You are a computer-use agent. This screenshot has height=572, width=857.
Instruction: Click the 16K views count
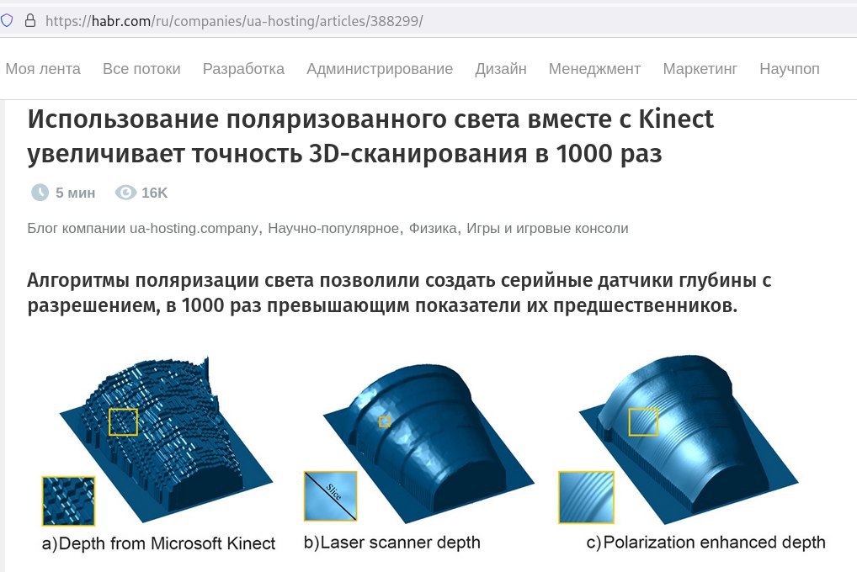click(x=155, y=193)
